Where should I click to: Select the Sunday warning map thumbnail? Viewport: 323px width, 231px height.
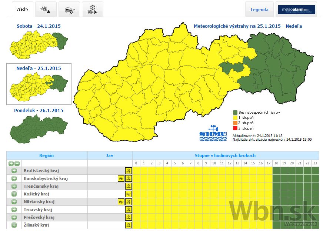pyautogui.click(x=39, y=87)
